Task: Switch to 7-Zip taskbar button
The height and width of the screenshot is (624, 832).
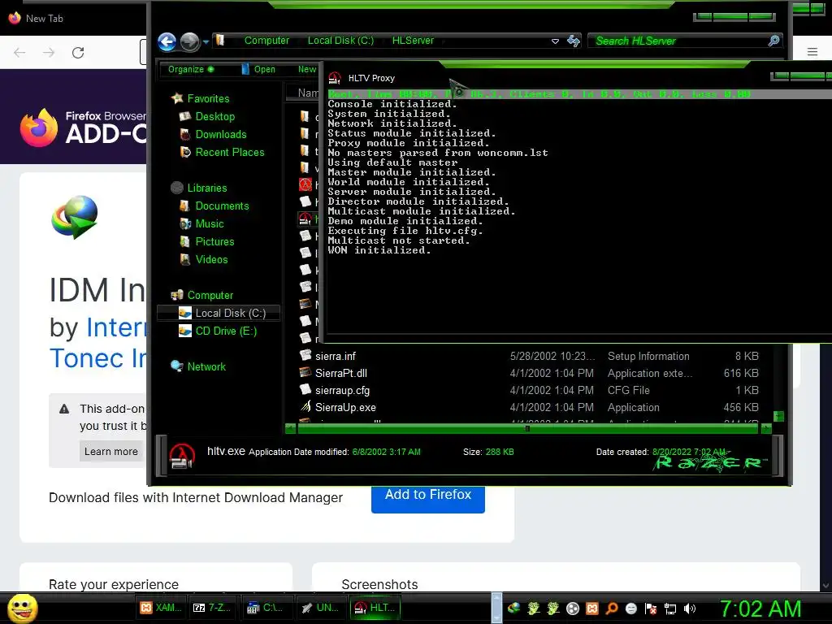Action: (x=212, y=608)
